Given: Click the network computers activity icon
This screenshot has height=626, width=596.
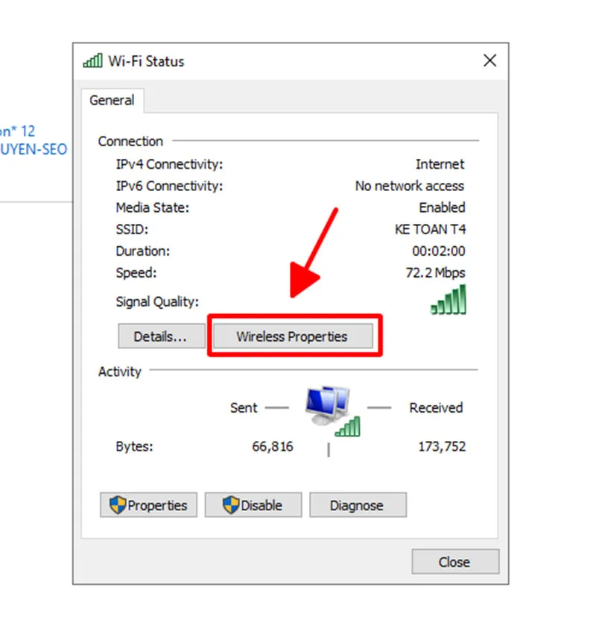Looking at the screenshot, I should click(332, 410).
